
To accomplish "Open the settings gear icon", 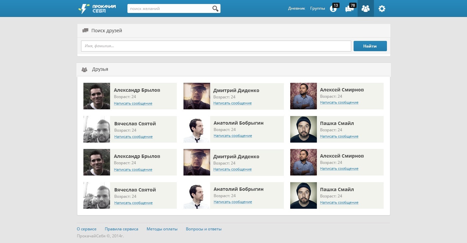I will tap(382, 9).
